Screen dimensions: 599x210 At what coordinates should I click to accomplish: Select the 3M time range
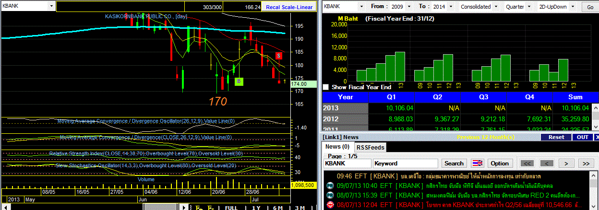299,208
